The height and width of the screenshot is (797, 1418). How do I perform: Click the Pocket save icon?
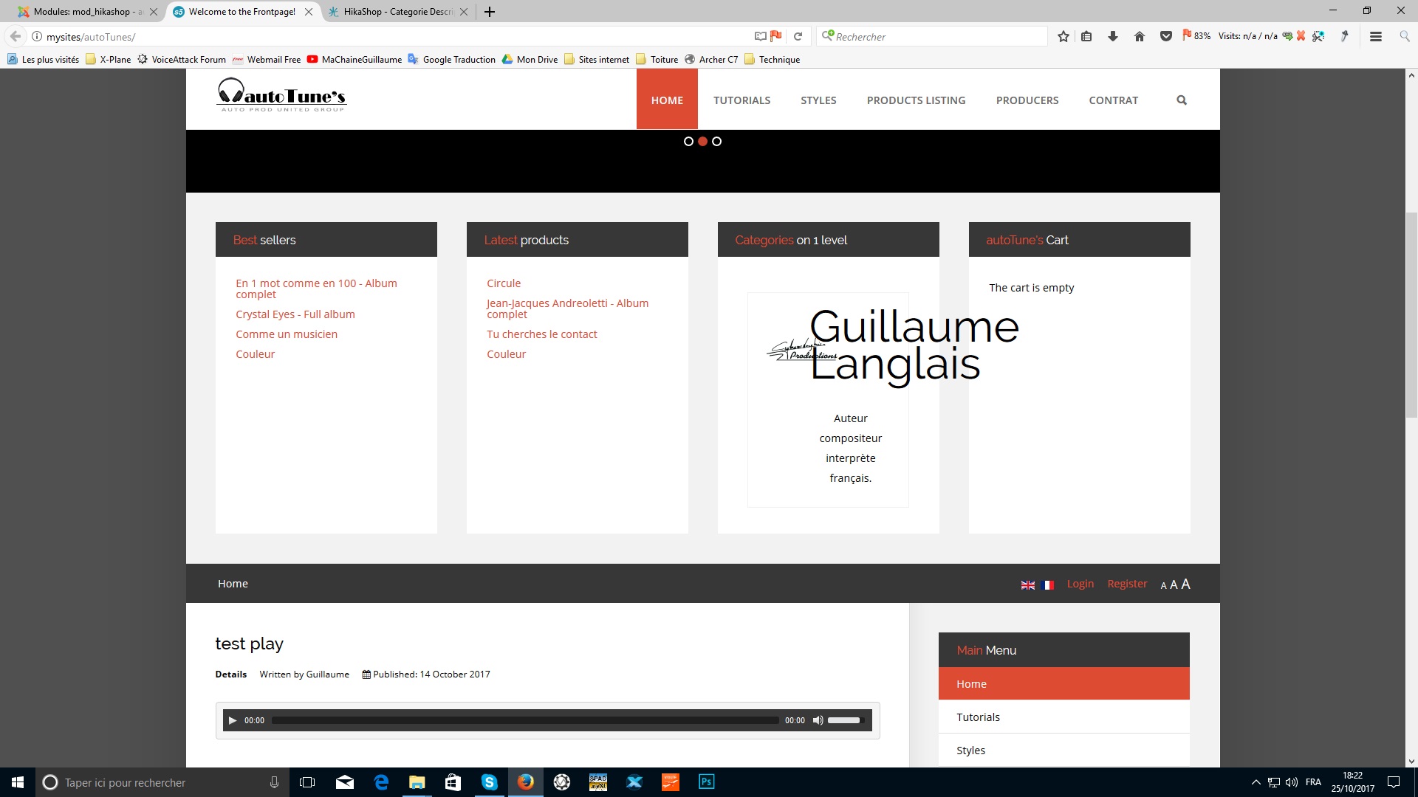pyautogui.click(x=1166, y=36)
